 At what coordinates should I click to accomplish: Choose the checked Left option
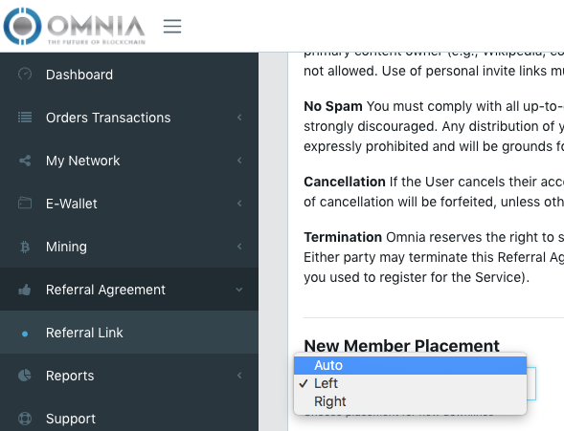click(410, 383)
